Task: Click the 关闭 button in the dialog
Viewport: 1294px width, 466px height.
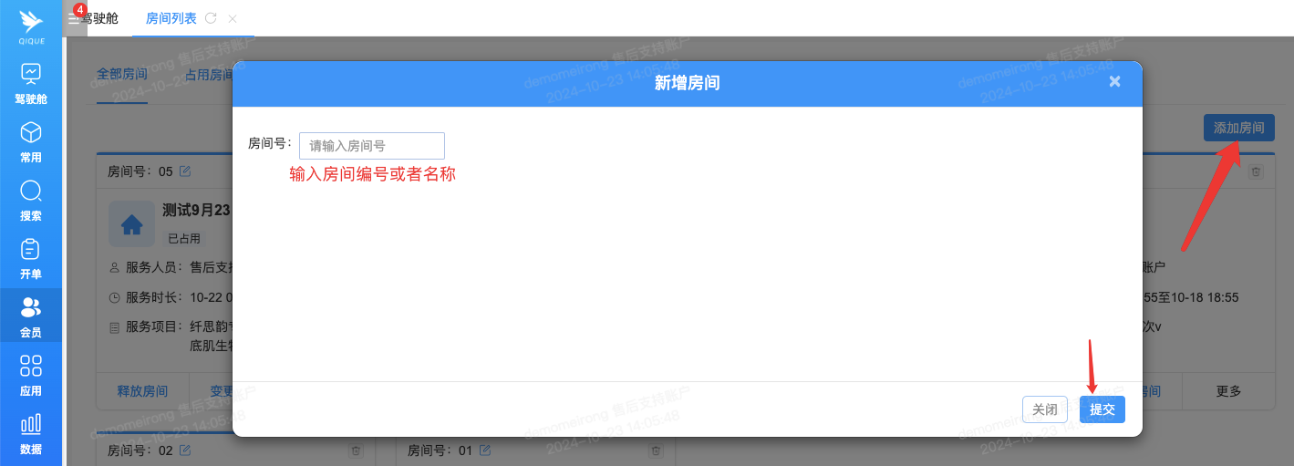Action: click(1045, 409)
